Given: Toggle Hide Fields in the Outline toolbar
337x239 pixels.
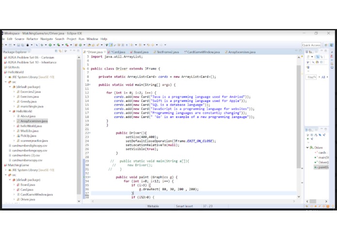Looking at the screenshot, I should pos(320,135).
